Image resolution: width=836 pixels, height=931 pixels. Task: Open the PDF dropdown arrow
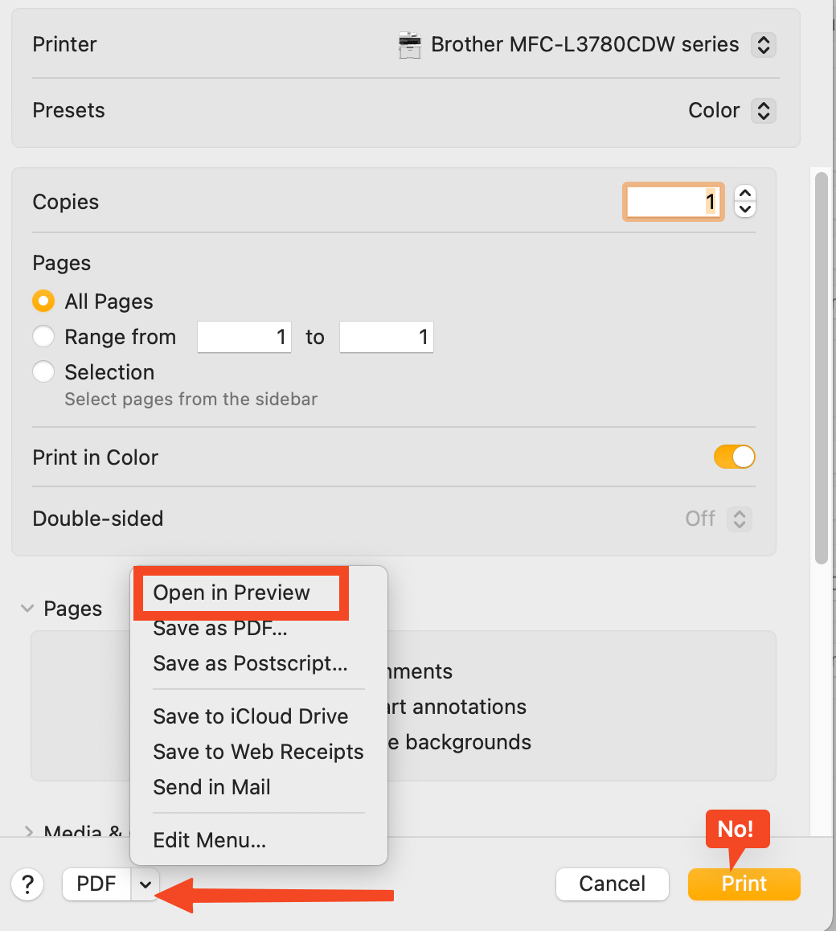[145, 884]
